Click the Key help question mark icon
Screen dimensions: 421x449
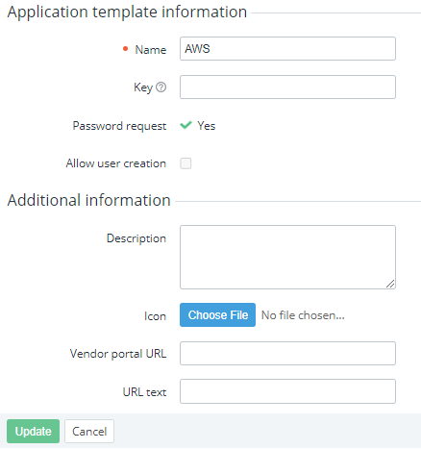[161, 87]
